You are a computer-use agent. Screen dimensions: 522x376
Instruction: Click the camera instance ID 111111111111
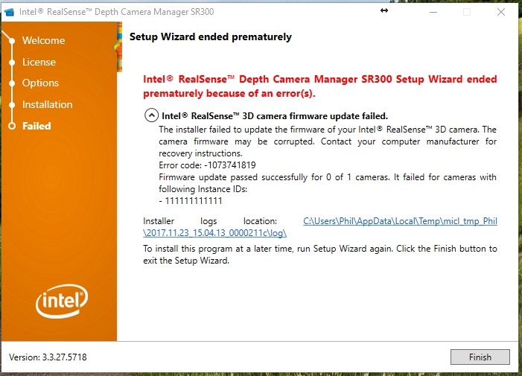(x=192, y=201)
